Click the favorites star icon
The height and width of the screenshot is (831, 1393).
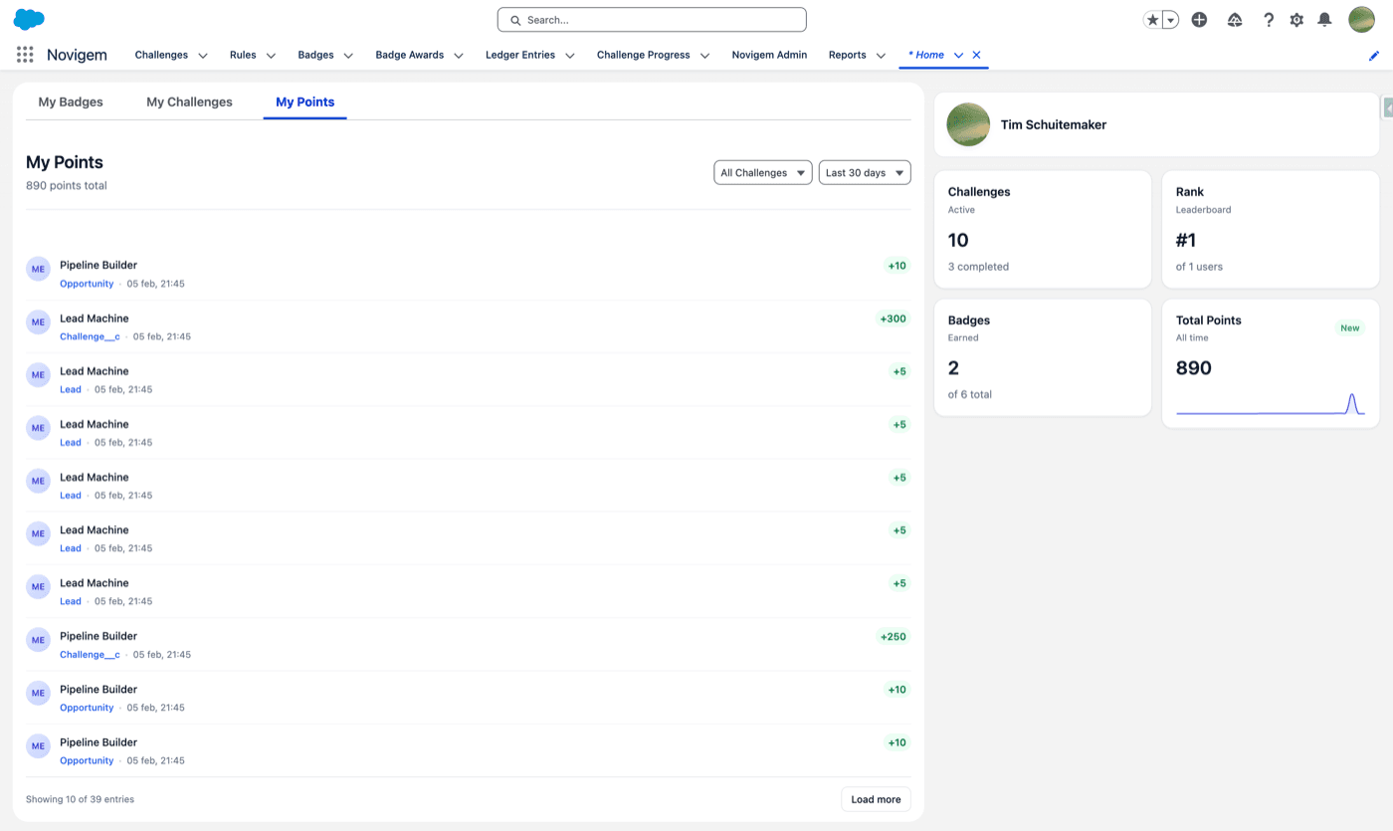point(1152,20)
